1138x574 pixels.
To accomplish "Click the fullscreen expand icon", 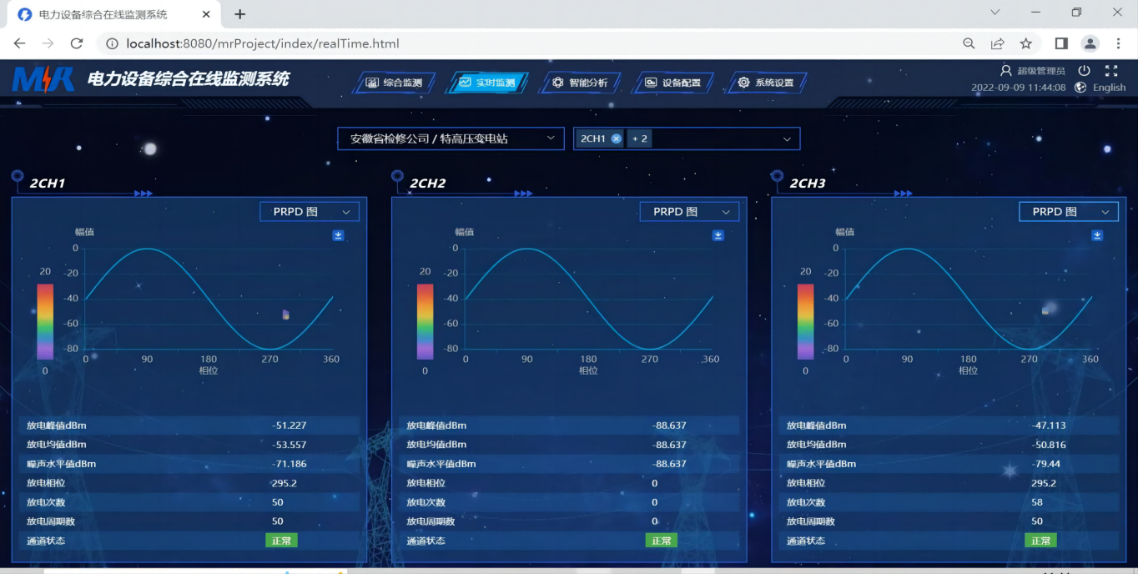I will click(x=1111, y=70).
